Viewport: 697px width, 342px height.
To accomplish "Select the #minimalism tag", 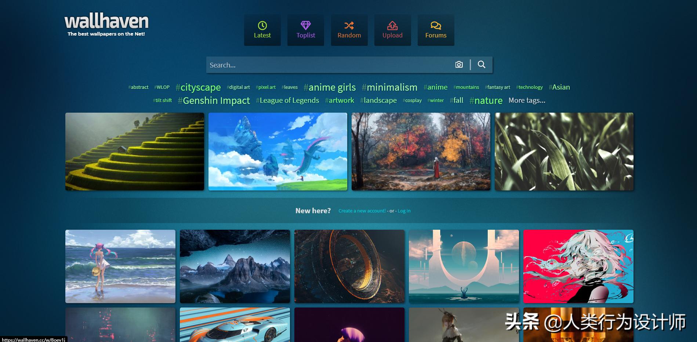I will point(390,87).
